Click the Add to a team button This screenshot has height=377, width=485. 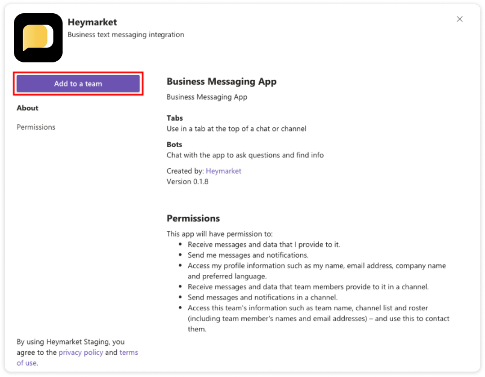pyautogui.click(x=78, y=83)
